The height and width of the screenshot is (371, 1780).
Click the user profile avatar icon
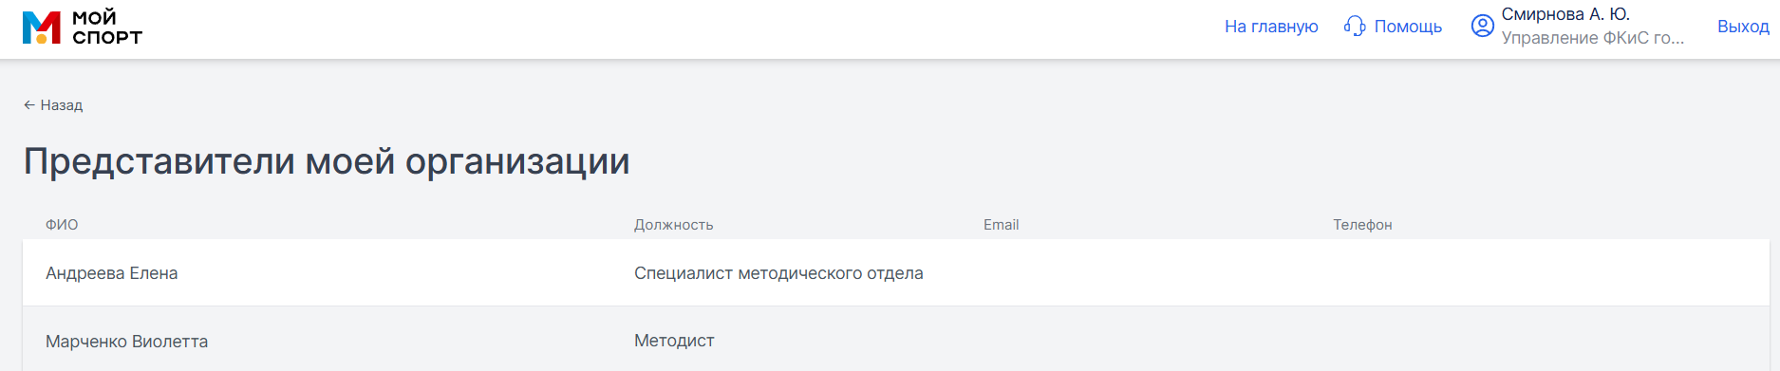pos(1482,26)
